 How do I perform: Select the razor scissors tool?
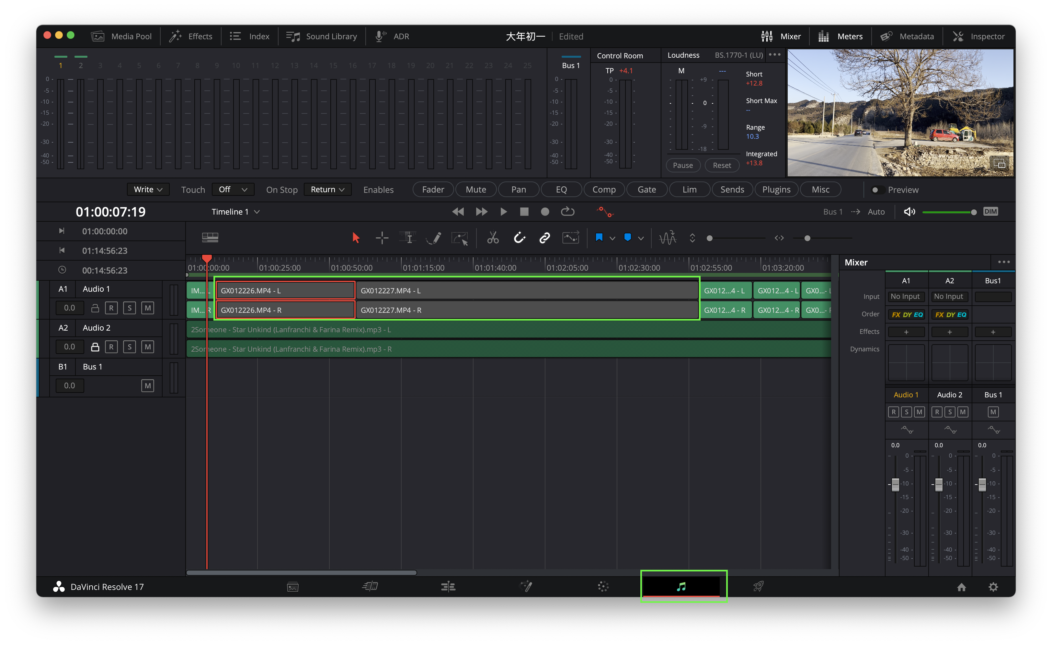493,238
